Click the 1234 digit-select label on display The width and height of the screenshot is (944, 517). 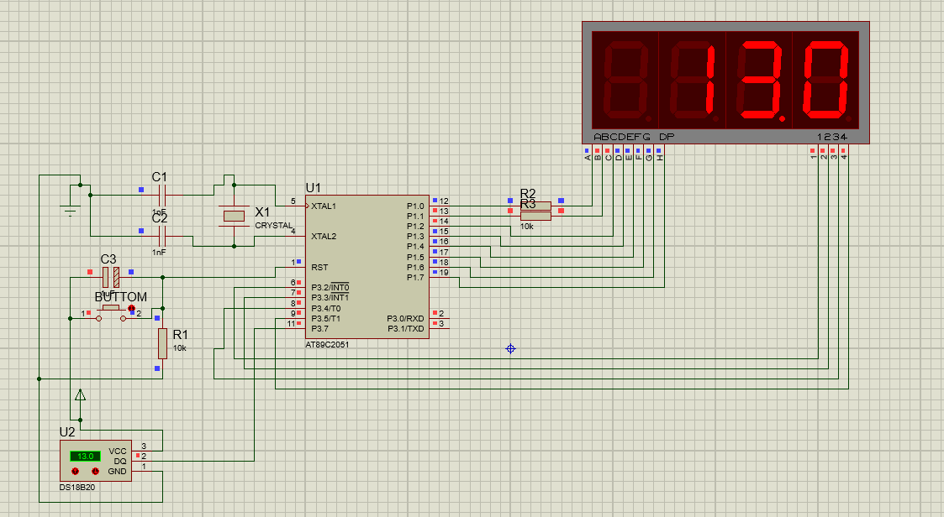(832, 137)
